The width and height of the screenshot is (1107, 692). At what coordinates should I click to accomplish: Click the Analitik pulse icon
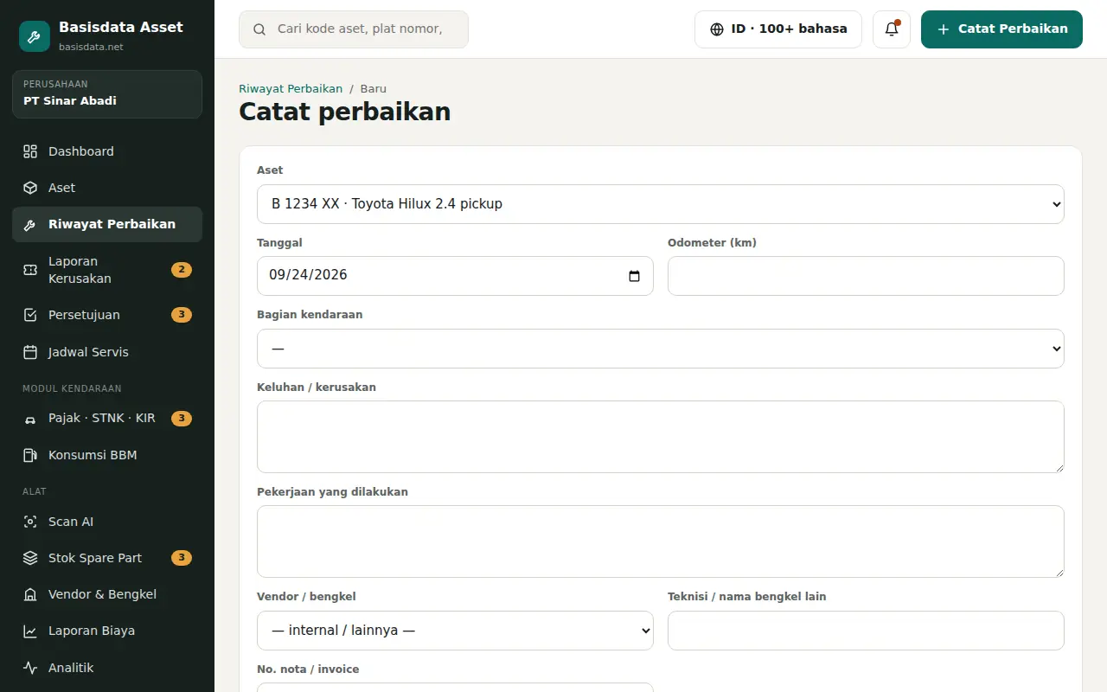click(30, 668)
